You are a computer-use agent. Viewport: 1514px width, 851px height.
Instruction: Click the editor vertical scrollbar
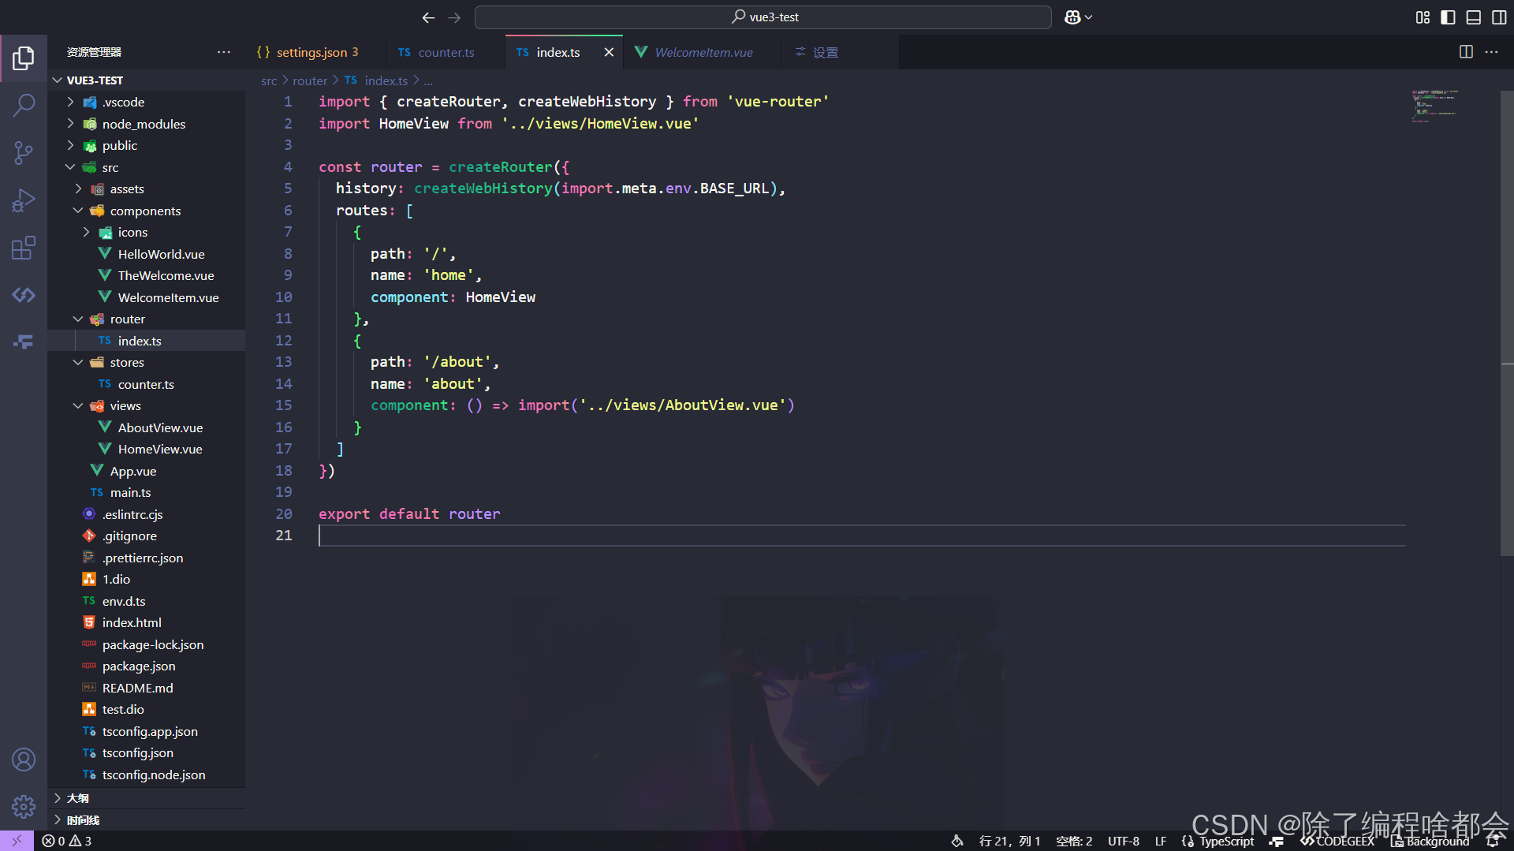pos(1507,323)
